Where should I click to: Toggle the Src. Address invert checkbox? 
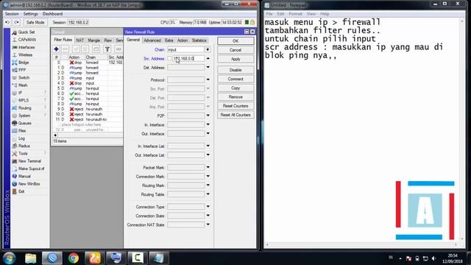[169, 59]
